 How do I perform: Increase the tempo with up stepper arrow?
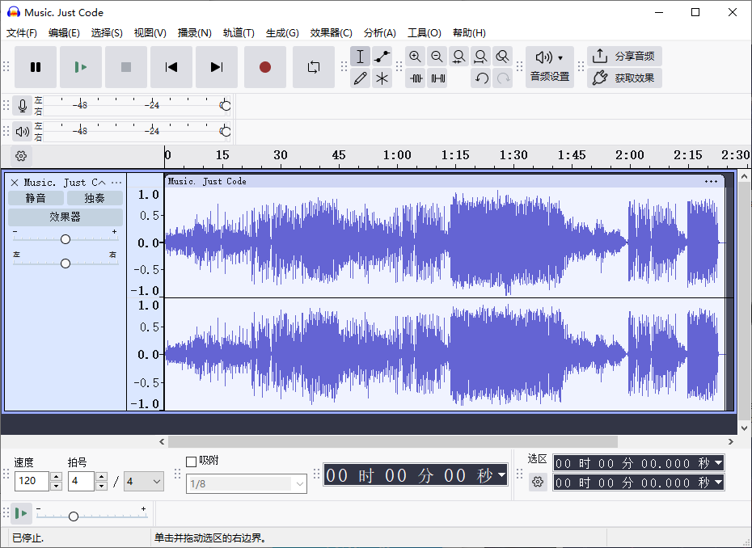coord(56,477)
